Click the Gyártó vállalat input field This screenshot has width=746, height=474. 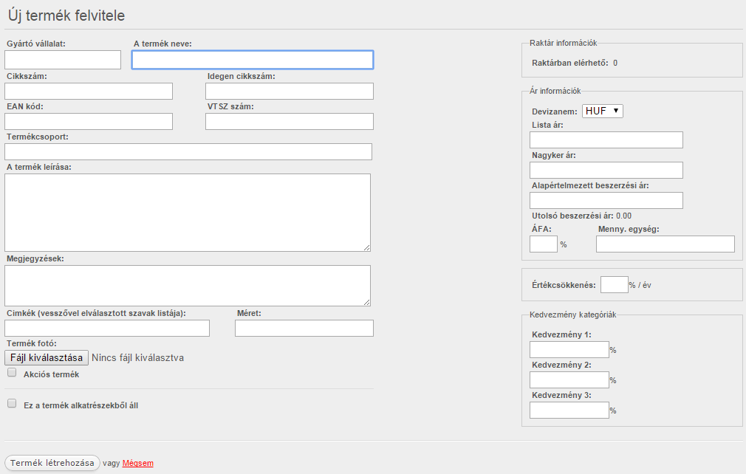(63, 60)
